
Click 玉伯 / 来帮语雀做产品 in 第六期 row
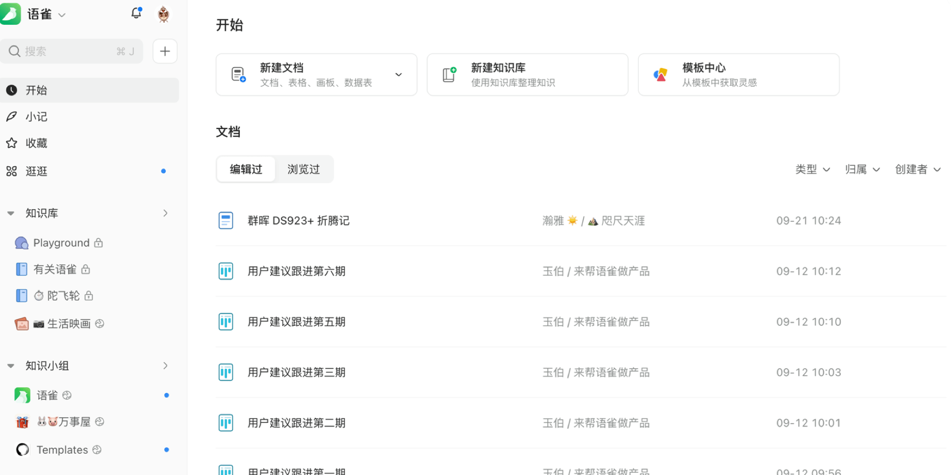click(x=596, y=271)
